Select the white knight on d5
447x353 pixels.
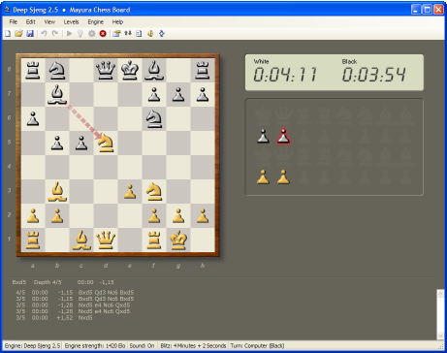106,143
